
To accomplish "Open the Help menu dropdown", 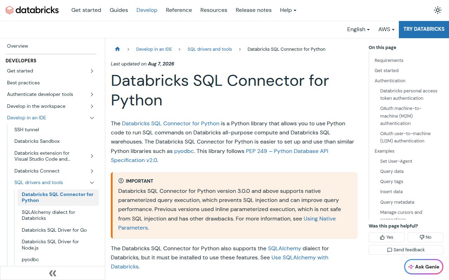I will [288, 10].
